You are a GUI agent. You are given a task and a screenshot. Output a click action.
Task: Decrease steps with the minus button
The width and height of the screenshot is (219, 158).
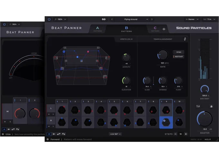(x=176, y=134)
